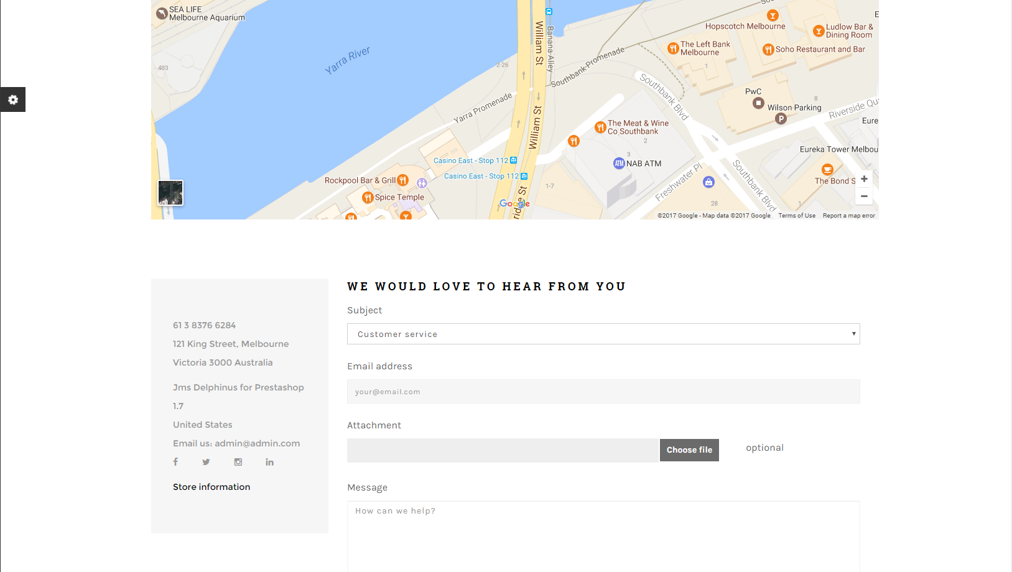Screen dimensions: 1012x572
Task: Zoom in on the map
Action: (864, 179)
